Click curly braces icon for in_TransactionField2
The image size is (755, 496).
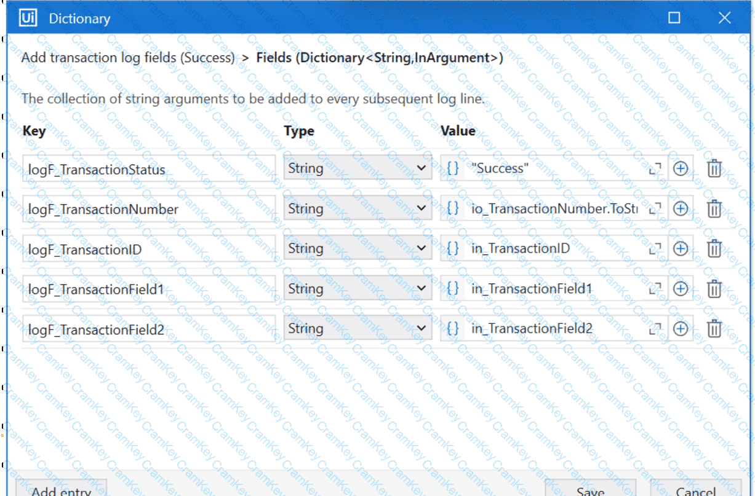(x=453, y=329)
